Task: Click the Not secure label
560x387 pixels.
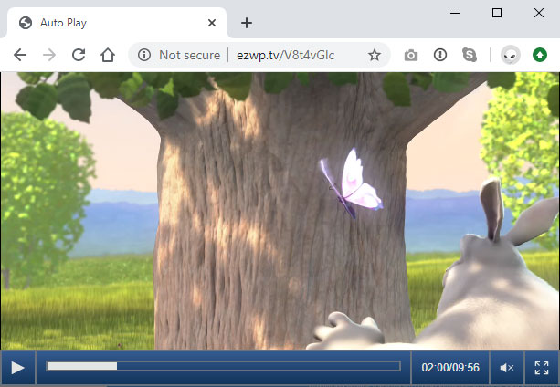Action: (190, 55)
